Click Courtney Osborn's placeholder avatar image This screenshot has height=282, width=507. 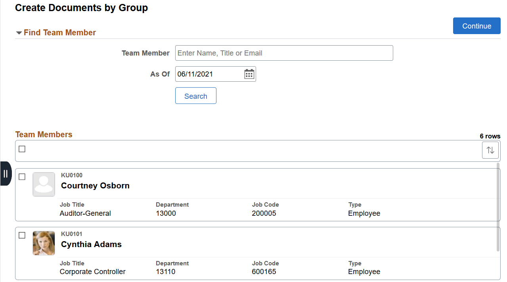click(44, 184)
